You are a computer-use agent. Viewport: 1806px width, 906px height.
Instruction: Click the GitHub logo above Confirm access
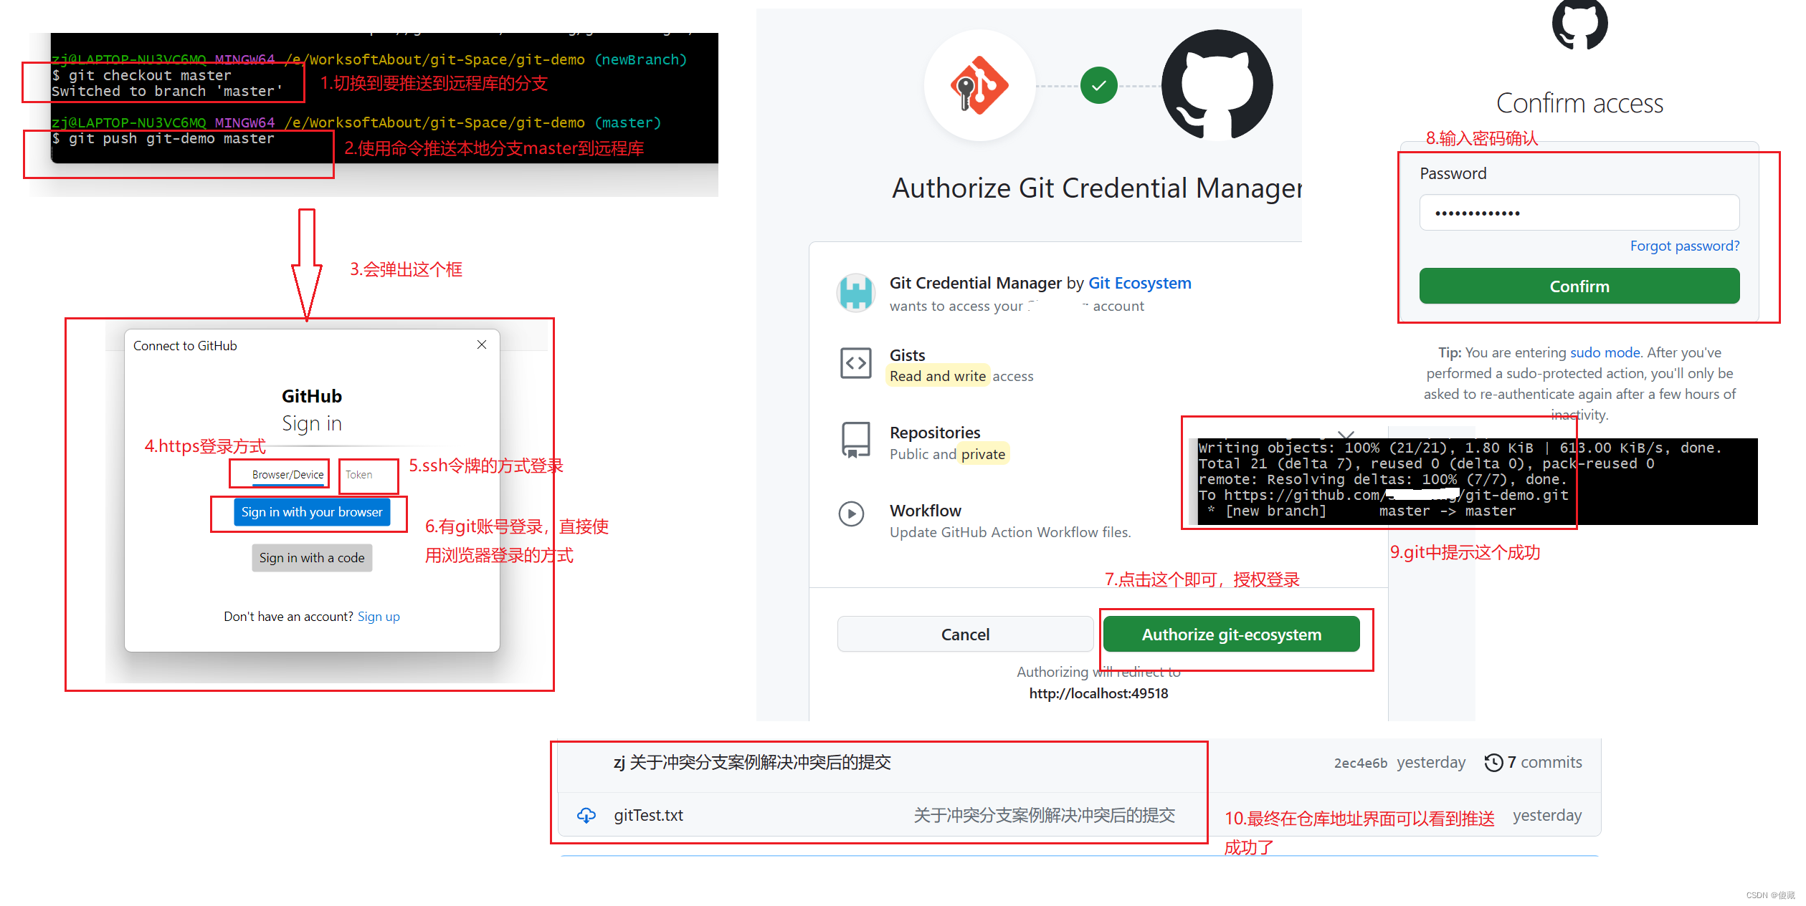pyautogui.click(x=1579, y=24)
